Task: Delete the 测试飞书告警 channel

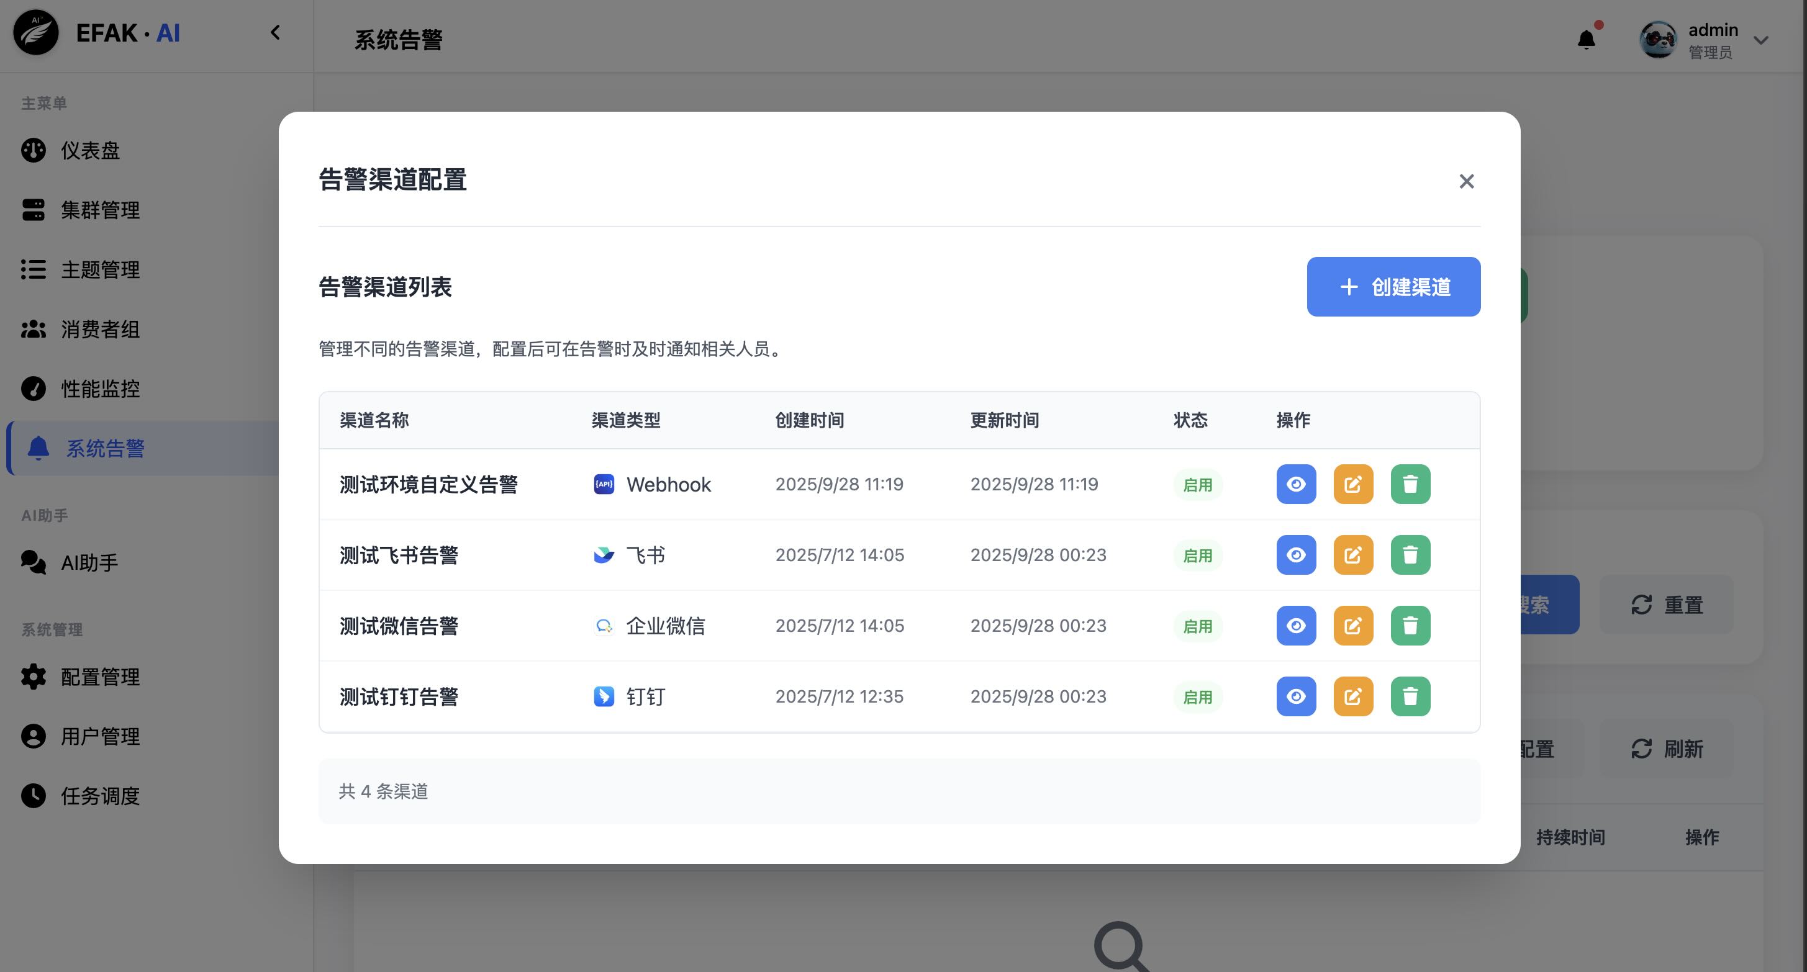Action: coord(1410,555)
